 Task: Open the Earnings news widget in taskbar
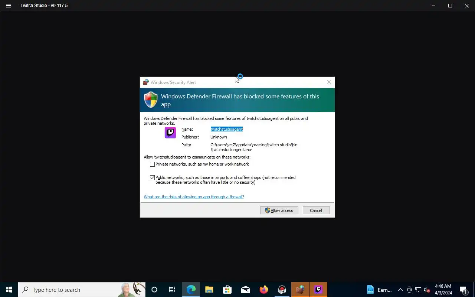coord(379,290)
